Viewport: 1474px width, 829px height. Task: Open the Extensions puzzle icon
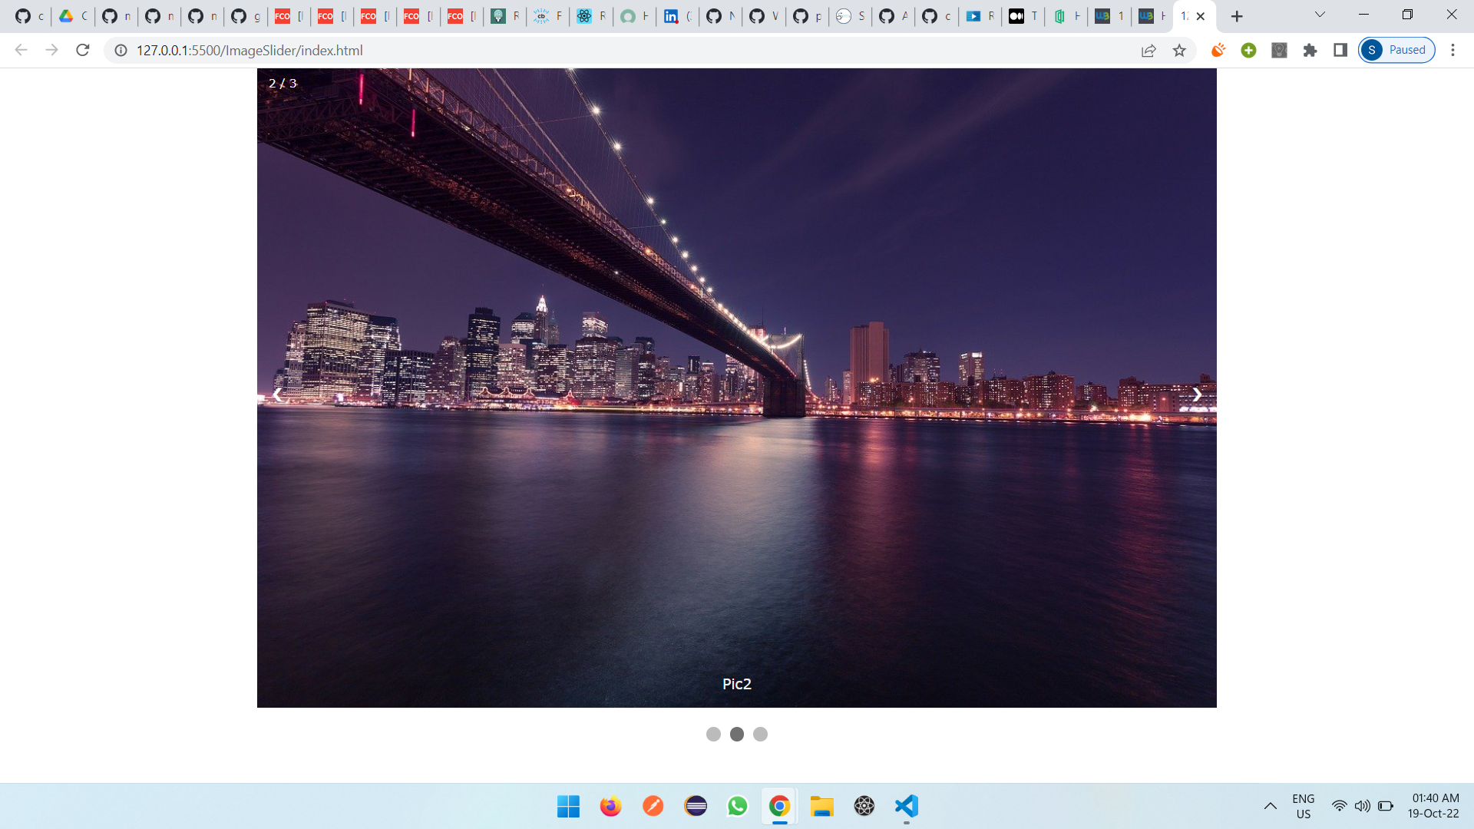pos(1310,51)
